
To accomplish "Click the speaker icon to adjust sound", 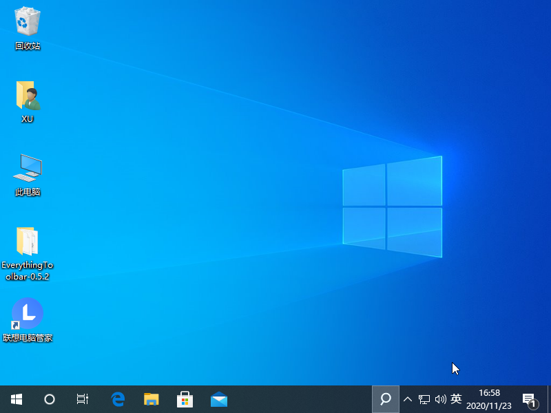I will click(x=439, y=399).
